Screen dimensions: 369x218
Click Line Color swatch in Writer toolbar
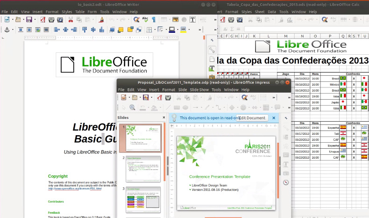pos(172,29)
